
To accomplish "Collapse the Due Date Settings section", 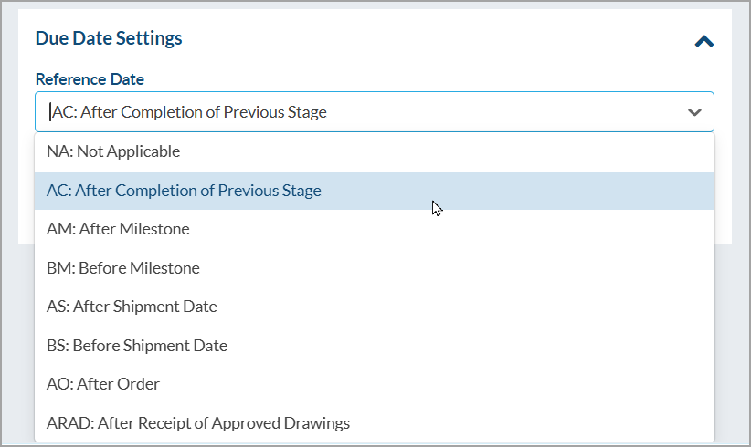I will click(x=703, y=41).
